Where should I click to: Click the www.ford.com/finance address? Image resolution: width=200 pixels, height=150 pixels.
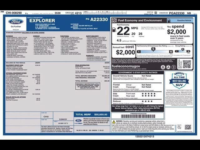pyautogui.click(x=90, y=124)
